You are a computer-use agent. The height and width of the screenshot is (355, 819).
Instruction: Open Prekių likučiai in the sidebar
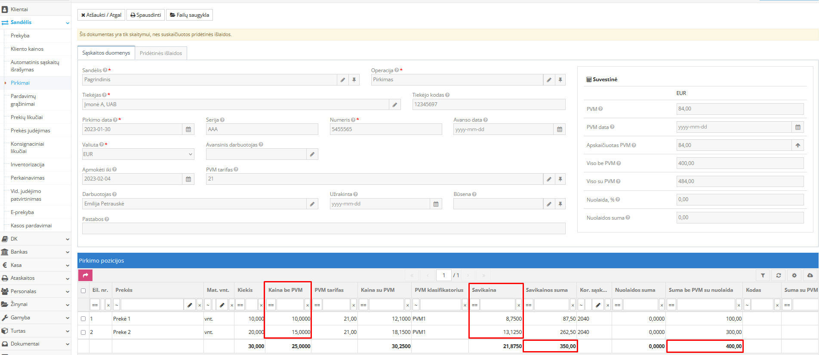point(27,117)
